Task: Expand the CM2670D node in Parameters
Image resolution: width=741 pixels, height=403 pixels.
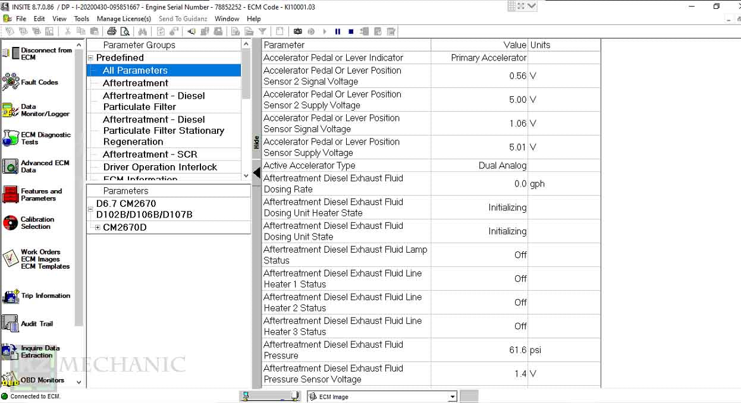Action: tap(98, 228)
